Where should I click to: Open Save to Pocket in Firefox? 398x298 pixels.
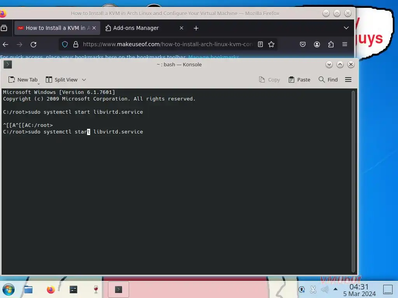click(x=303, y=44)
